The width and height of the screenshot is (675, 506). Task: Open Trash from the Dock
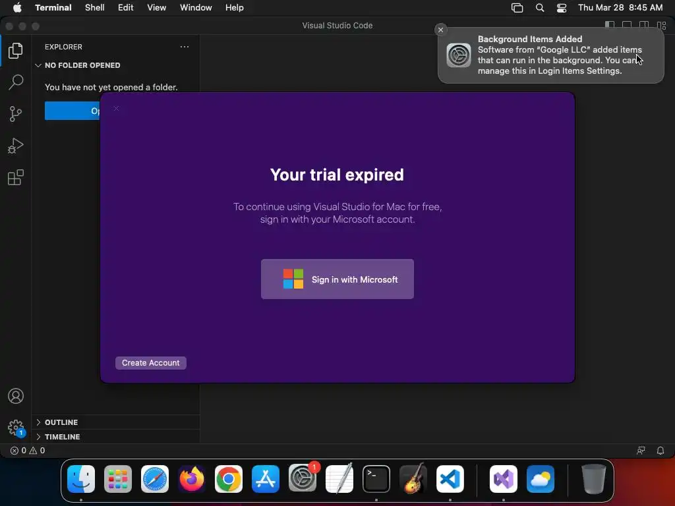tap(594, 478)
